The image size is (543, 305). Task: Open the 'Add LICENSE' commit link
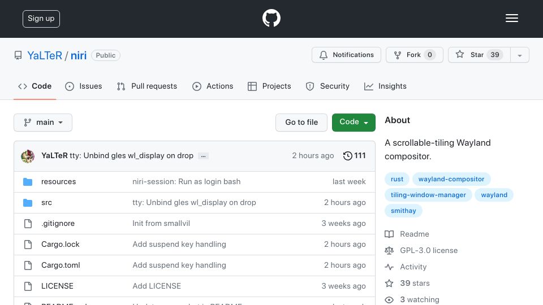(x=157, y=286)
